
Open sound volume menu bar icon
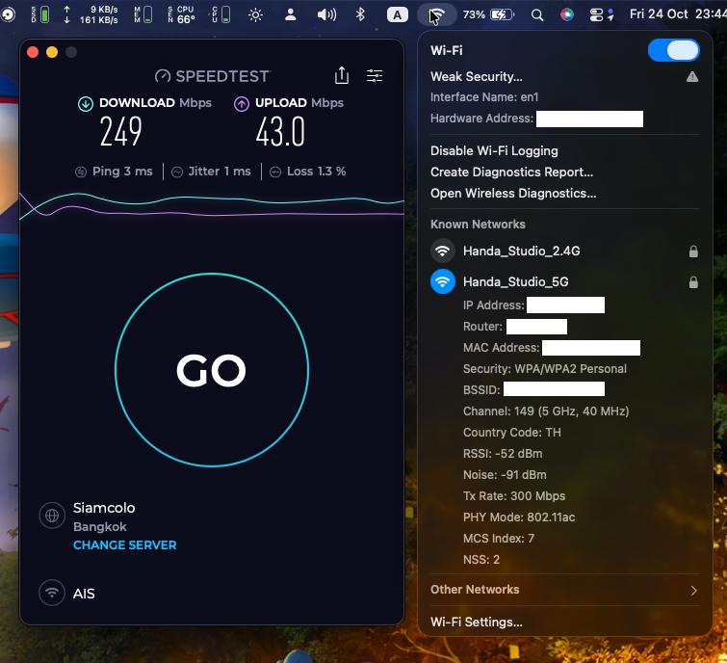(326, 14)
